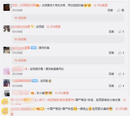Open the #赵丽颖的高定是国货# hashtag link
130x116 pixels.
61,100
